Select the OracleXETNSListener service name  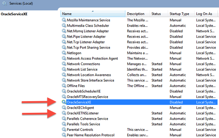[83, 113]
